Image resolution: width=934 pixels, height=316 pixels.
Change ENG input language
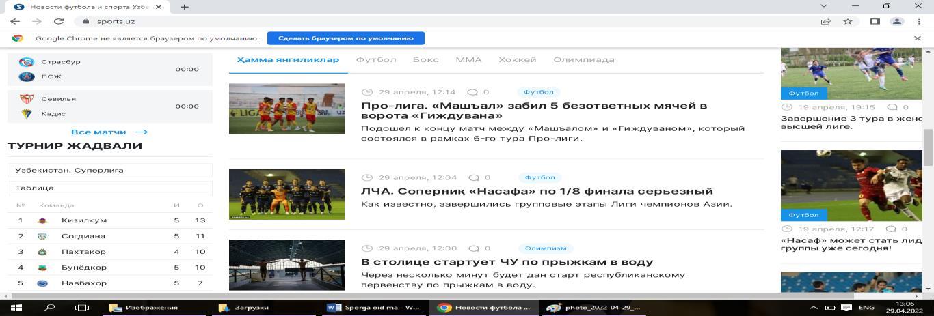pyautogui.click(x=866, y=308)
